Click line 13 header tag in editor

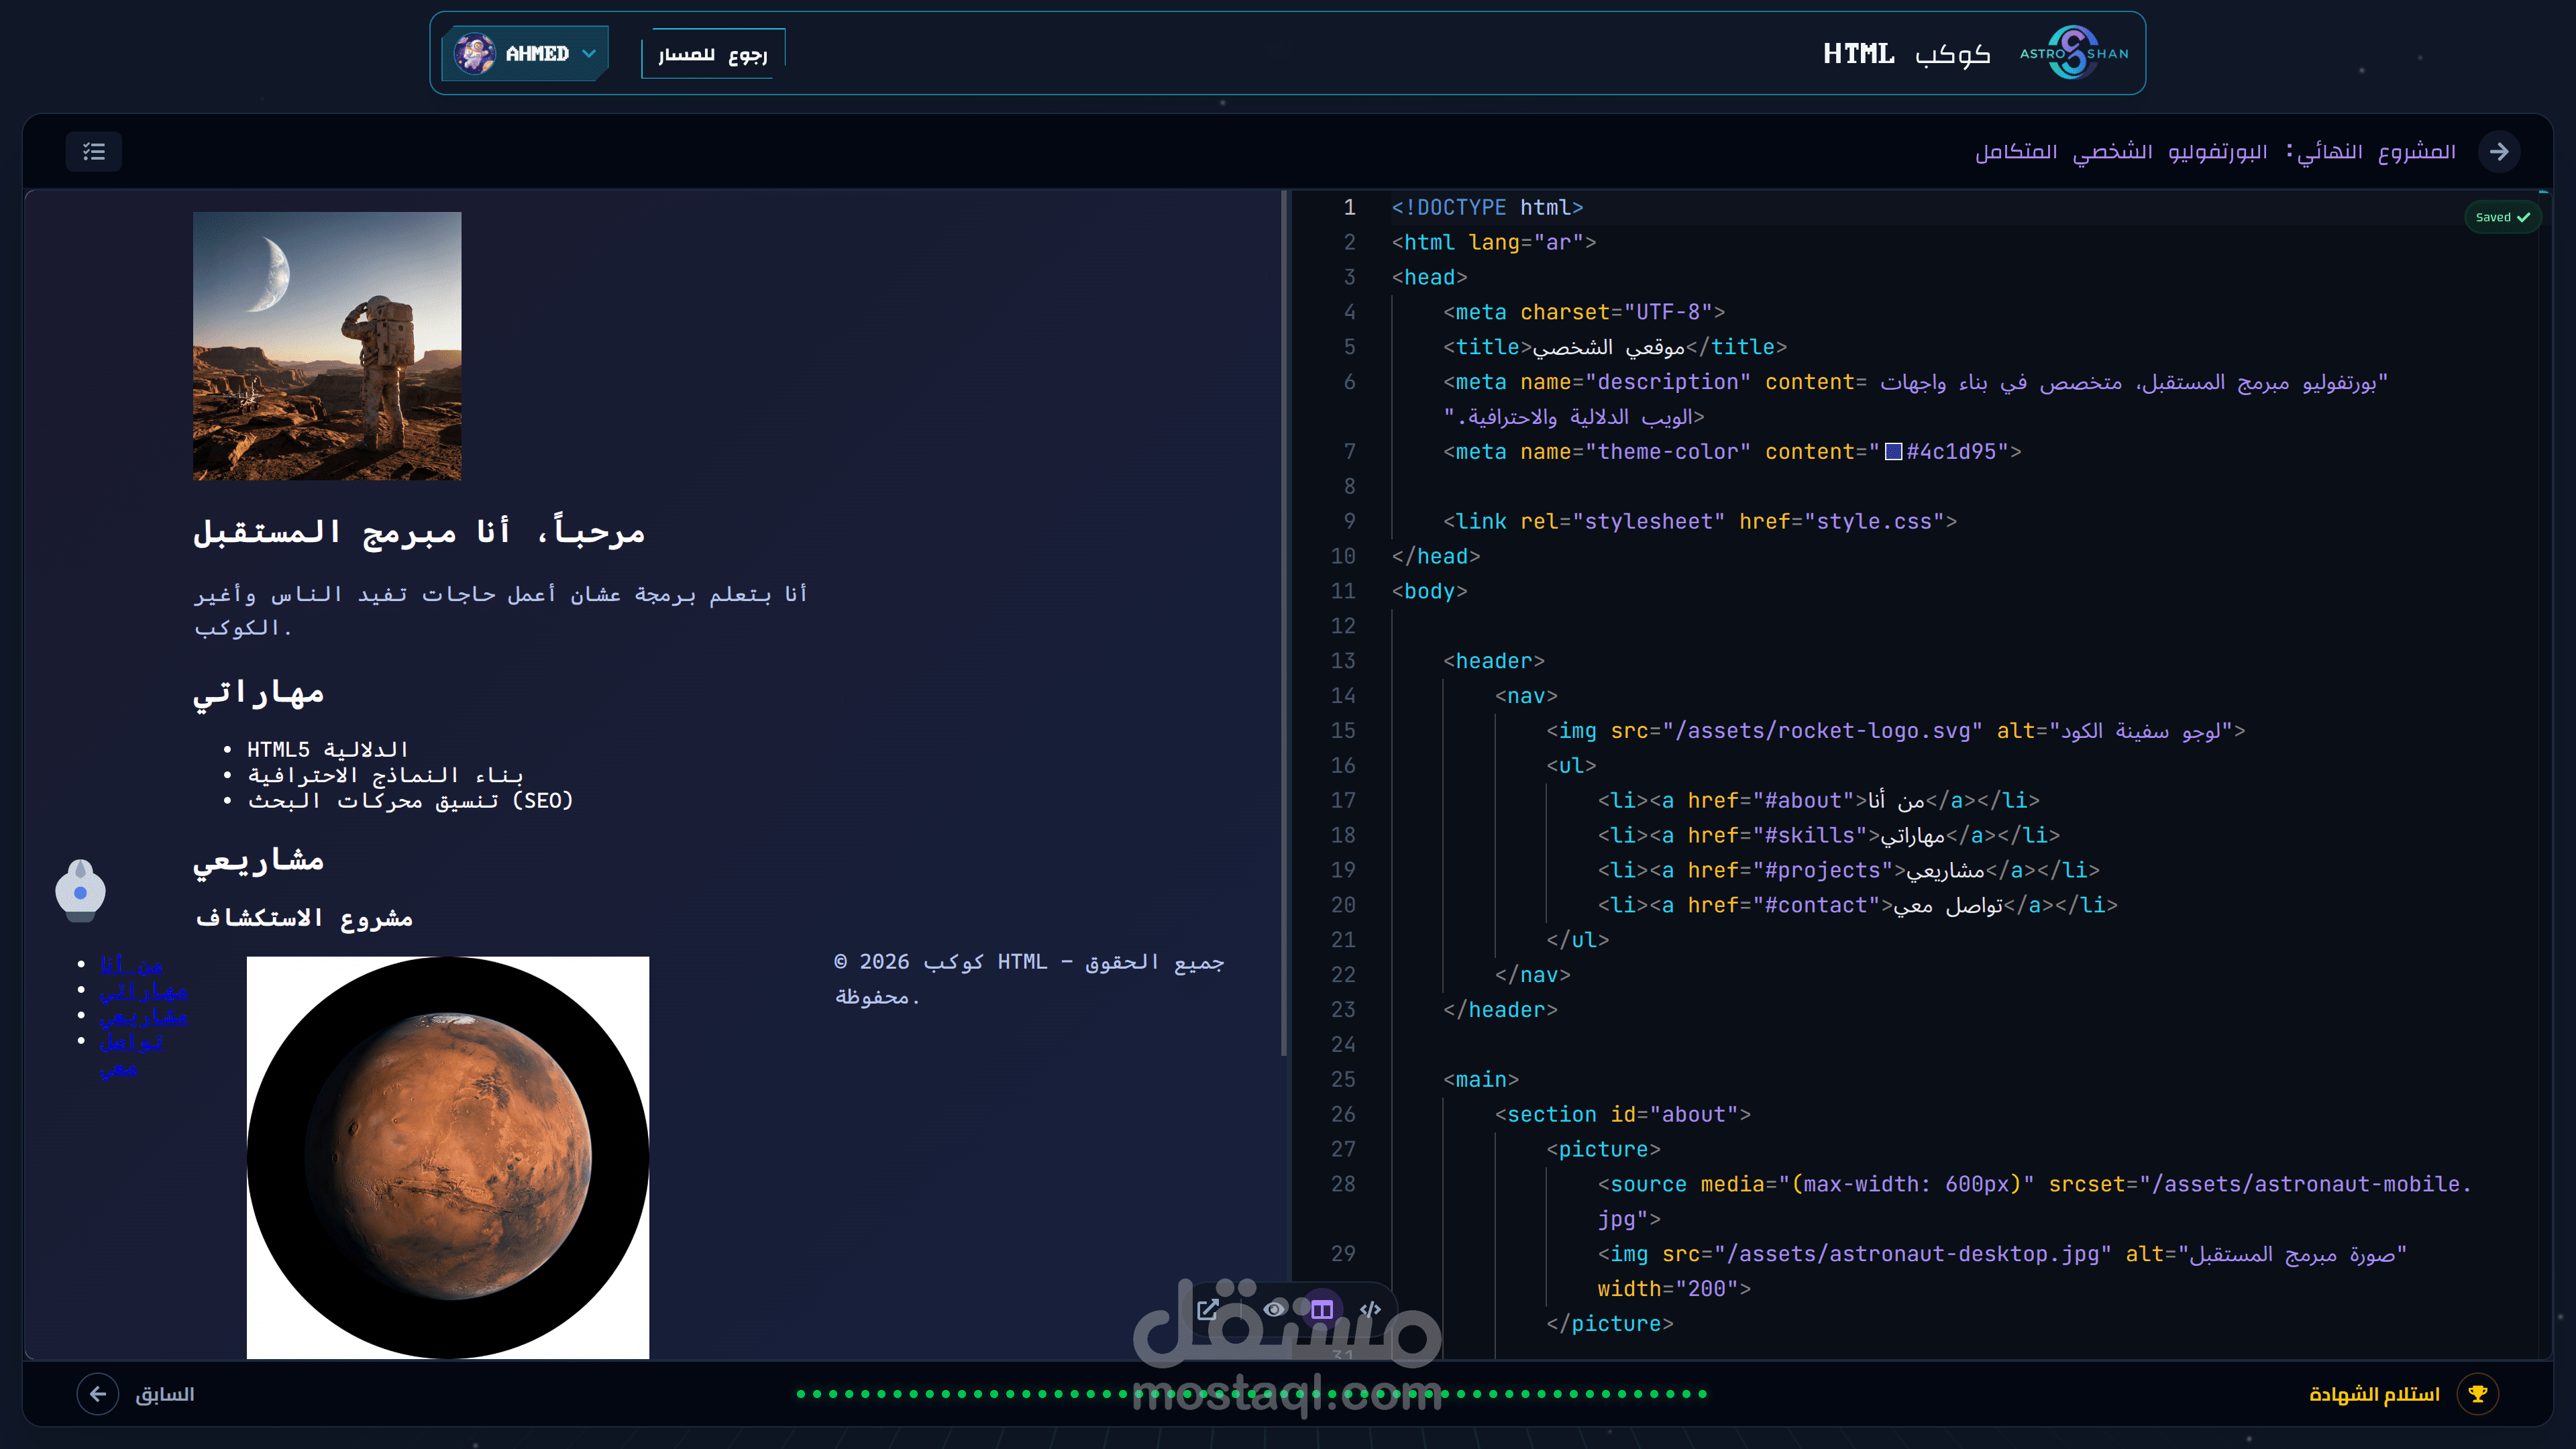click(1494, 661)
